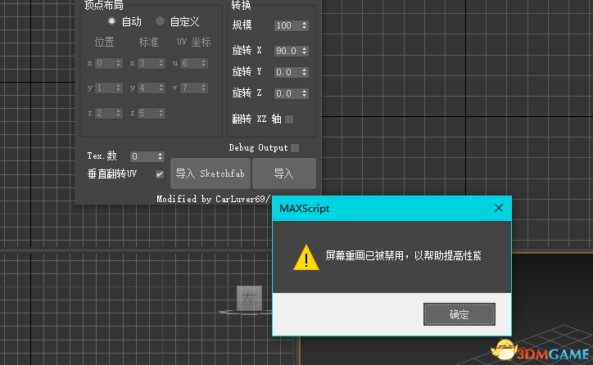593x365 pixels.
Task: Confirm the dialog with 确定
Action: point(459,314)
